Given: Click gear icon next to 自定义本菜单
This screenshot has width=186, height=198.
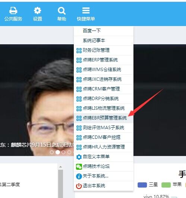Looking at the screenshot, I should pos(79,157).
